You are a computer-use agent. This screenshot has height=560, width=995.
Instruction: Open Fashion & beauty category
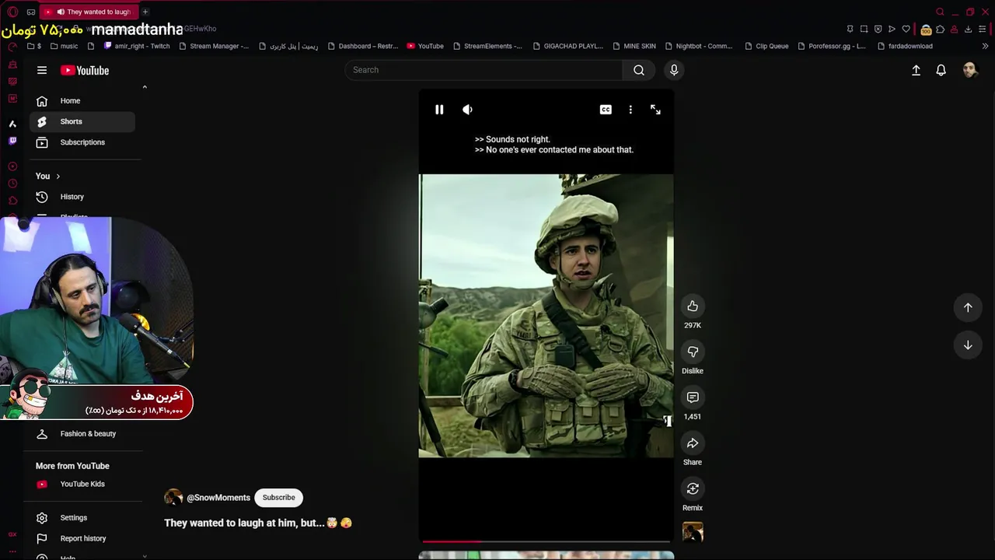(82, 434)
